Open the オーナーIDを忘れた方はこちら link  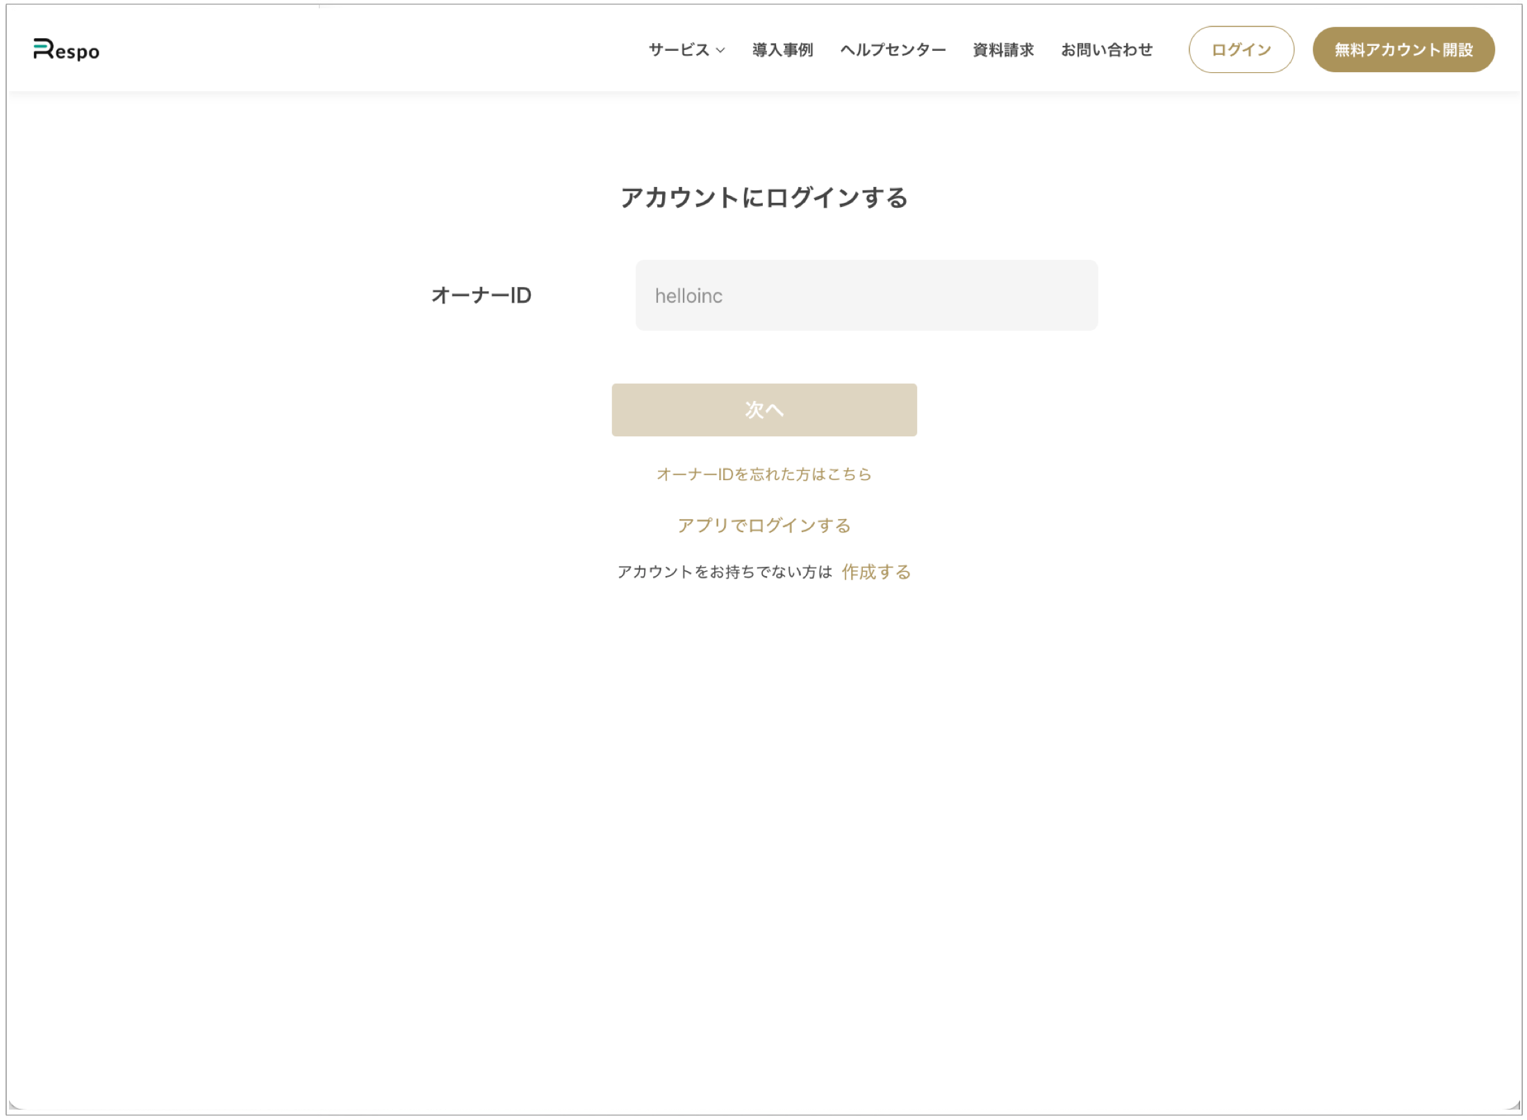[763, 474]
